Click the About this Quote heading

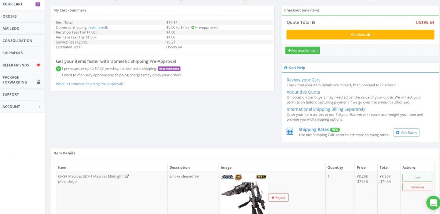303,92
